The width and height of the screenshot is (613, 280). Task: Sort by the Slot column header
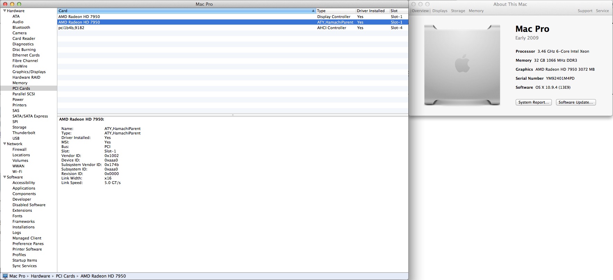coord(399,11)
